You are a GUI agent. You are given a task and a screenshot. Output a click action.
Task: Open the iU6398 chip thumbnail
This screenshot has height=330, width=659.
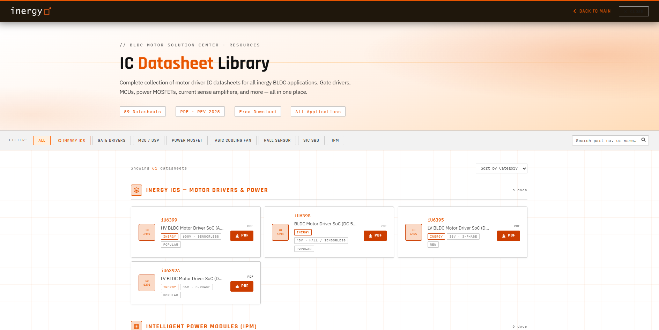click(280, 232)
